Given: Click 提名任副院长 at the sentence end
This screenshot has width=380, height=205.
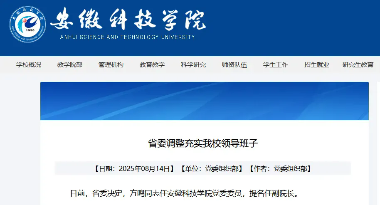Looking at the screenshot, I should [271, 193].
